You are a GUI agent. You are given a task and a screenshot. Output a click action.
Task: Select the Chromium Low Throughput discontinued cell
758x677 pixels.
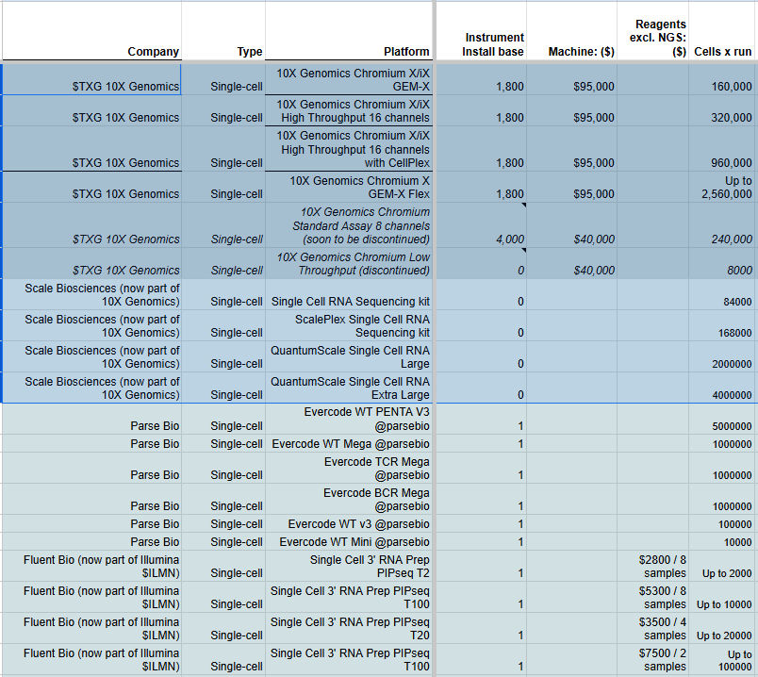tap(348, 264)
